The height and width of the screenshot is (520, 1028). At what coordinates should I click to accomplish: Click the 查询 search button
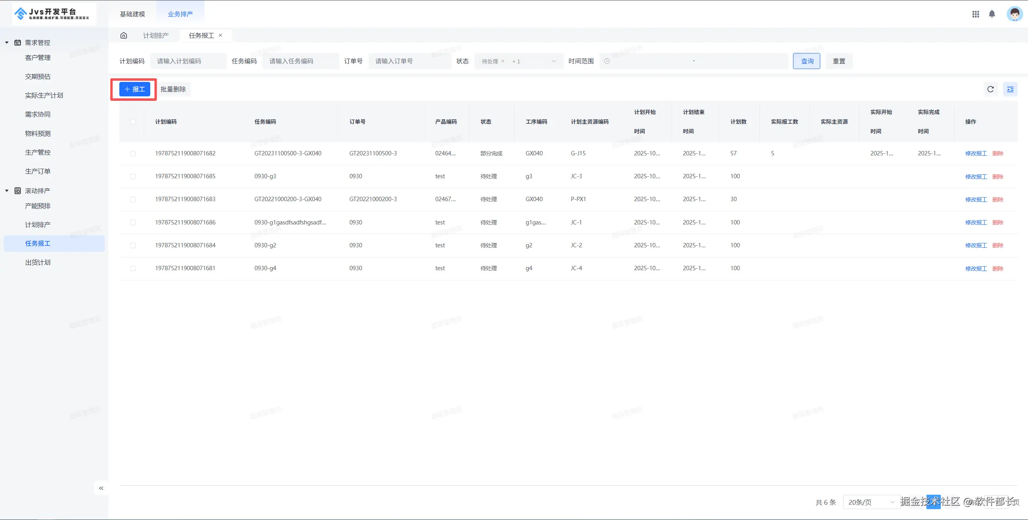coord(806,61)
